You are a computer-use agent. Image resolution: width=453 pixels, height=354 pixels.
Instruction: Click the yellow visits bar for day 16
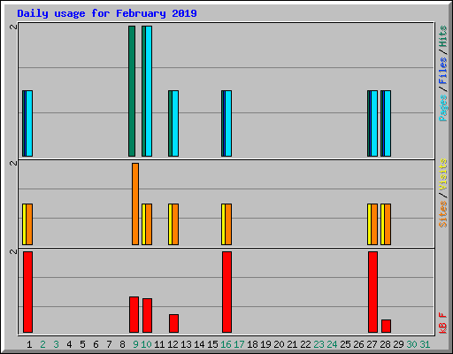pos(223,224)
